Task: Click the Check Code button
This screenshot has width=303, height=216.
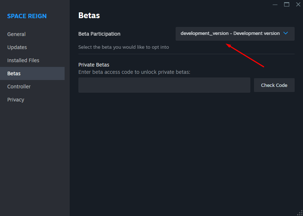Action: tap(274, 85)
